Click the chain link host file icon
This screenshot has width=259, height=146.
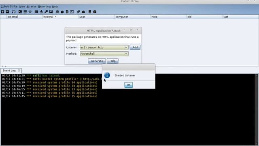point(78,12)
